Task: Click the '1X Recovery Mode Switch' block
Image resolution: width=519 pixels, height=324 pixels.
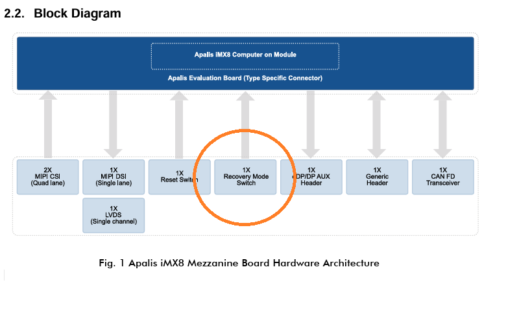Action: 245,177
